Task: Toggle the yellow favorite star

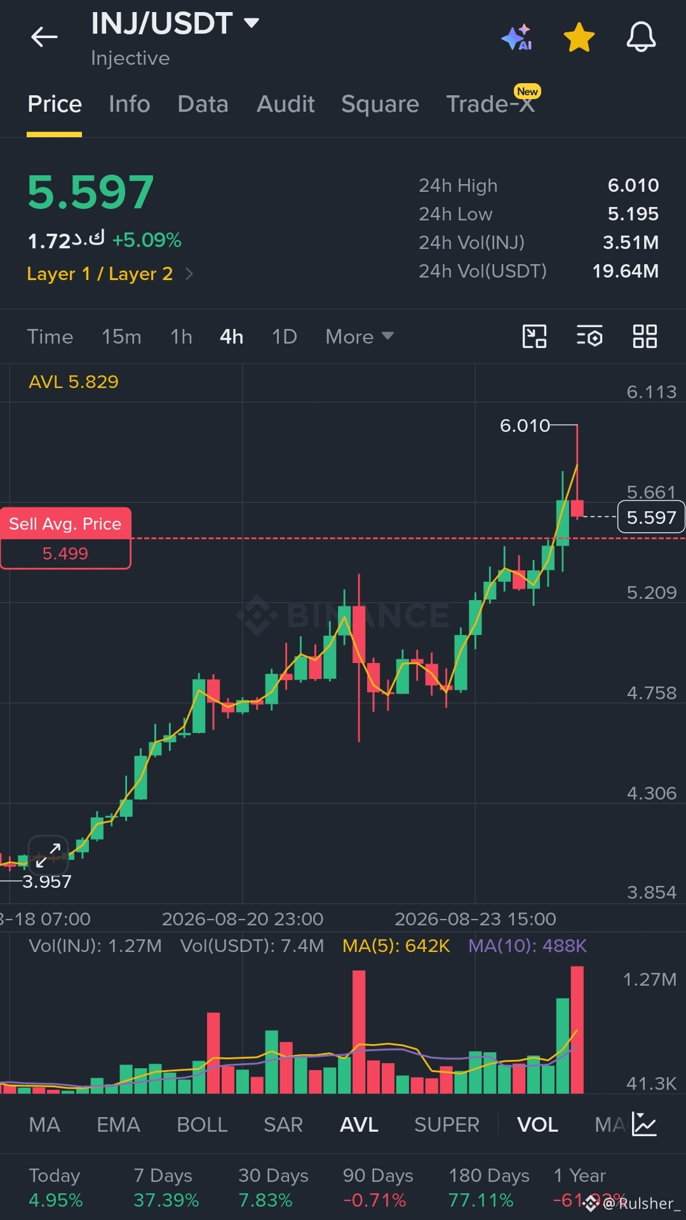Action: [x=579, y=37]
